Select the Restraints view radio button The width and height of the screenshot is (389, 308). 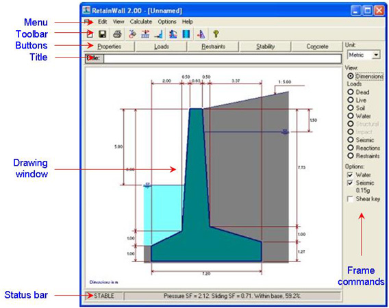click(x=350, y=156)
